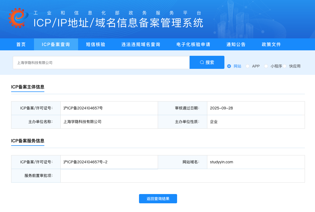This screenshot has height=212, width=315.
Task: Click the domain value studyyin.com
Action: 221,162
